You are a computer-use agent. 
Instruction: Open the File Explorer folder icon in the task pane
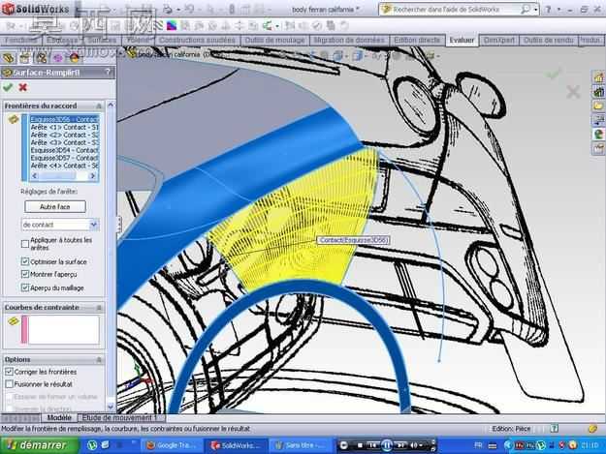(598, 106)
